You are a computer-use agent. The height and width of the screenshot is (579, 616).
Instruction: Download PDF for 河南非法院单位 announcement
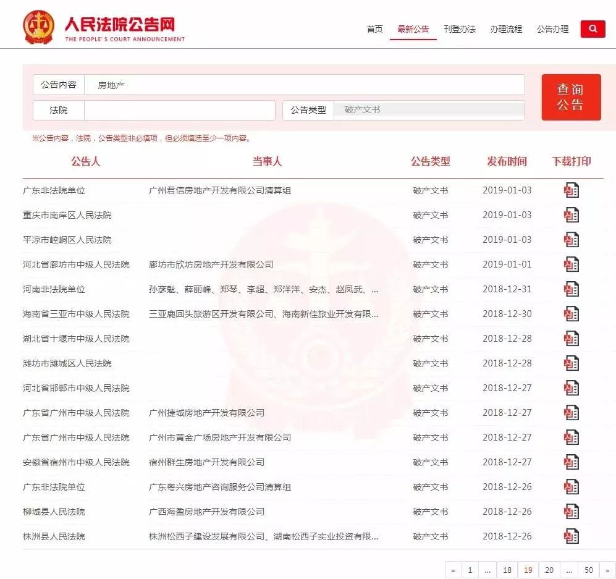click(x=572, y=289)
